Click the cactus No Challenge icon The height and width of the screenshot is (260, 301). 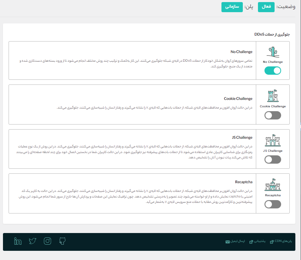(x=273, y=52)
